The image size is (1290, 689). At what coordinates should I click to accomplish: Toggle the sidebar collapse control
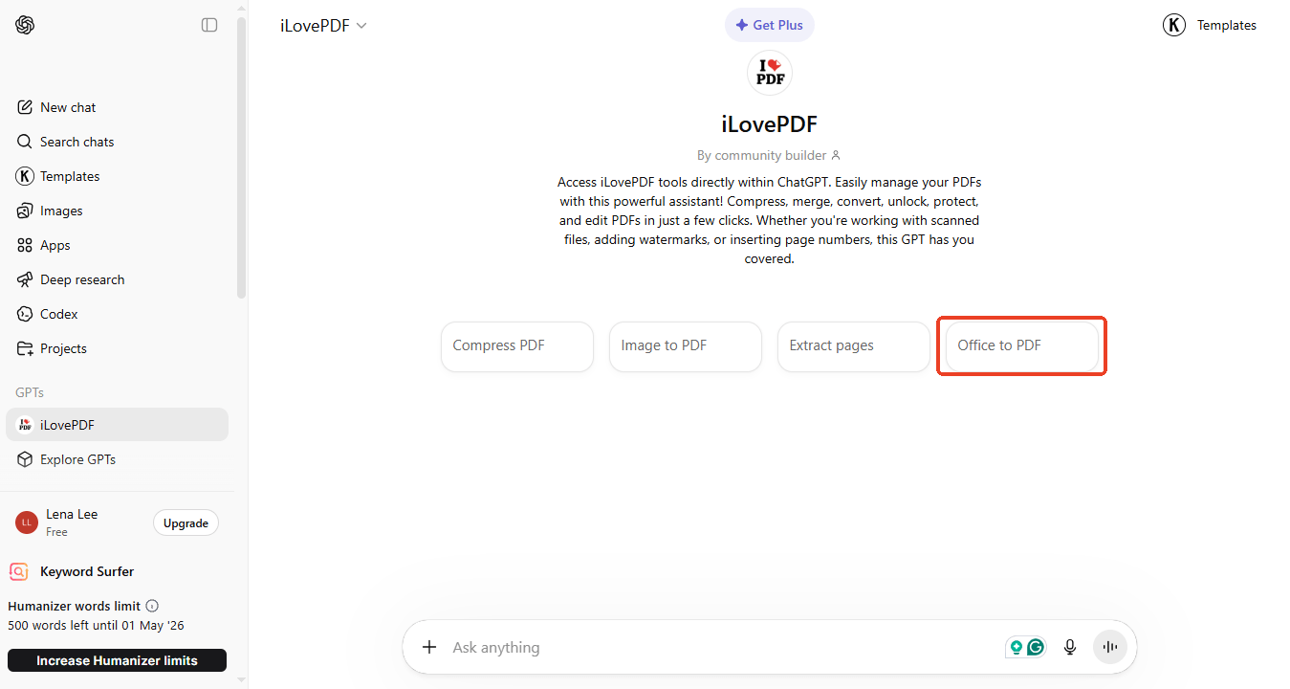click(x=209, y=25)
